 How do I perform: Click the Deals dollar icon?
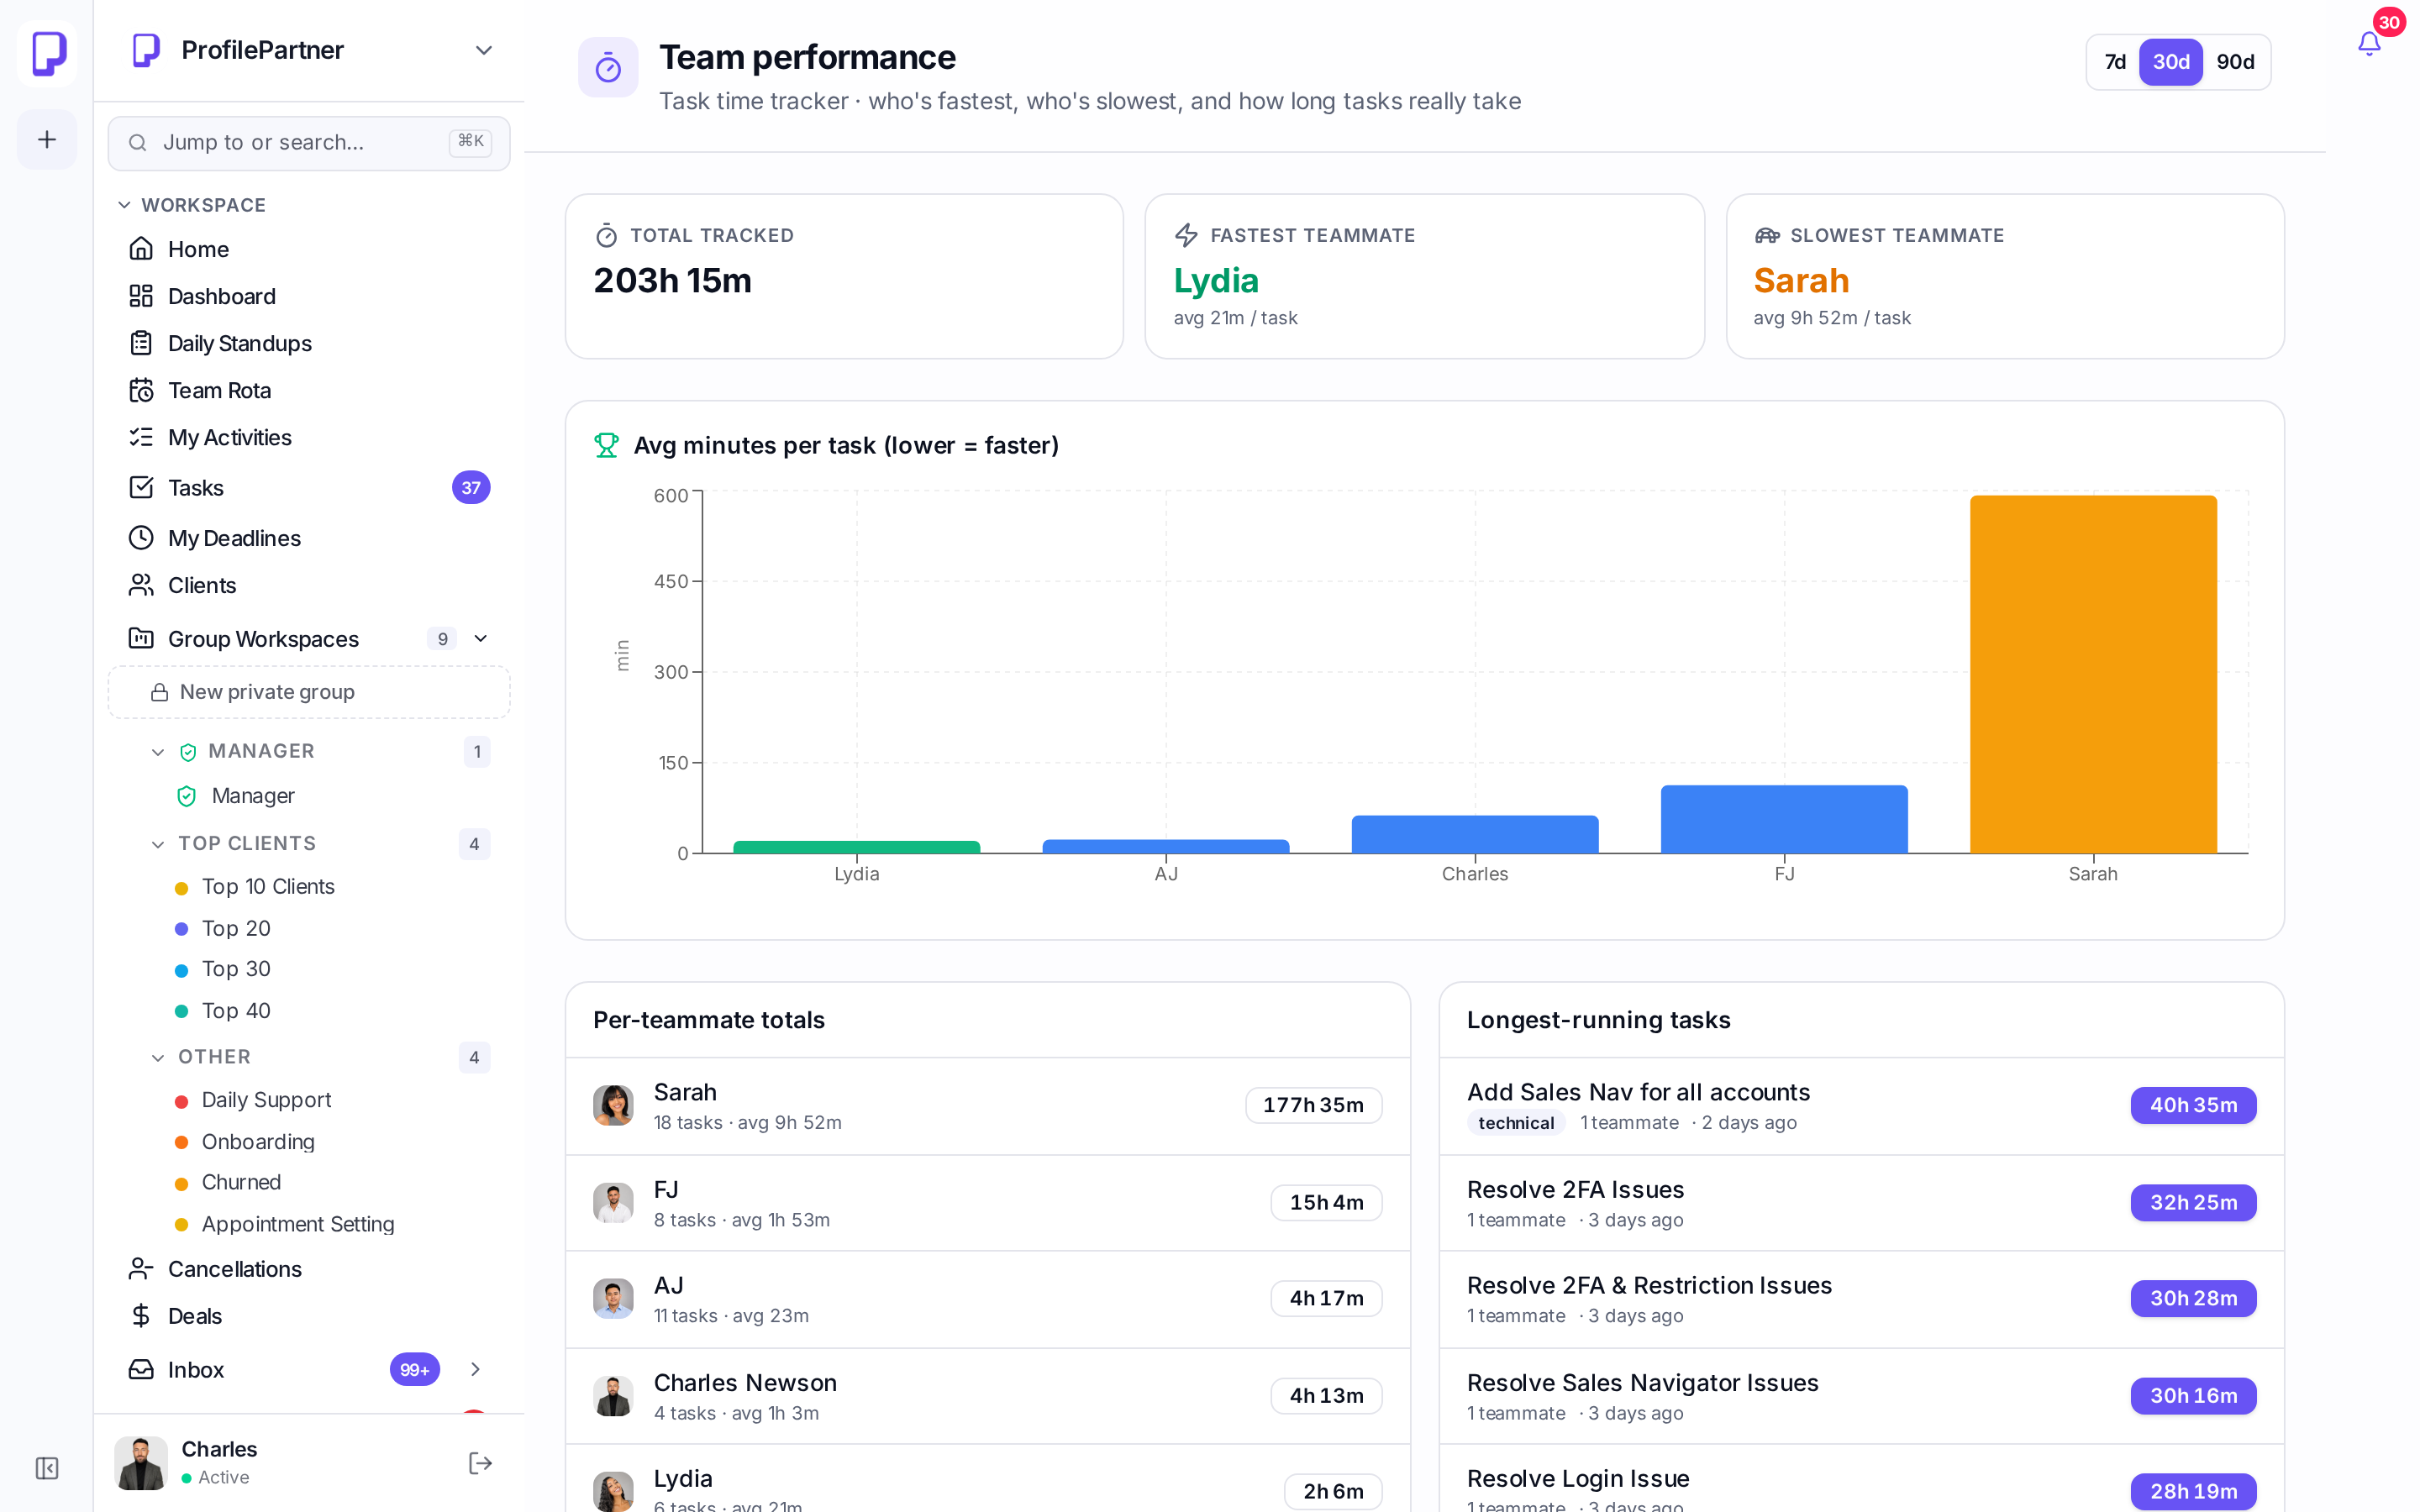[x=141, y=1316]
